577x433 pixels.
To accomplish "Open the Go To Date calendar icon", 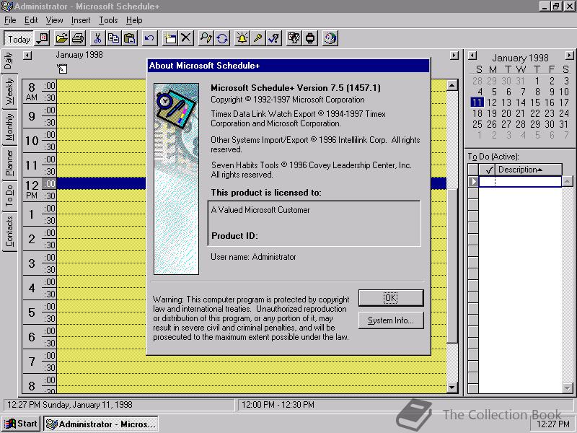I will click(43, 39).
